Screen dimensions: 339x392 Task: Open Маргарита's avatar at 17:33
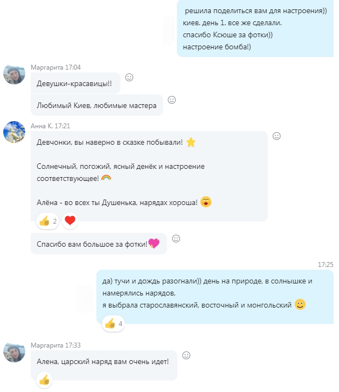(x=14, y=352)
